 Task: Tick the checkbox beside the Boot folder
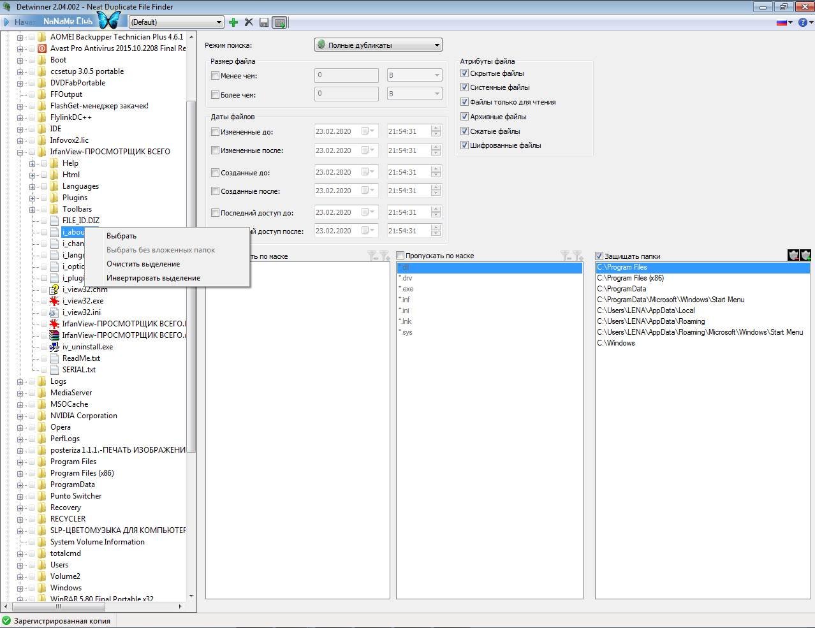(32, 60)
